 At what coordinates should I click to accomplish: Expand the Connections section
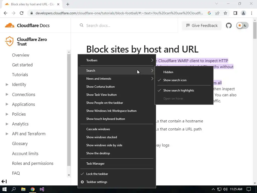7,94
